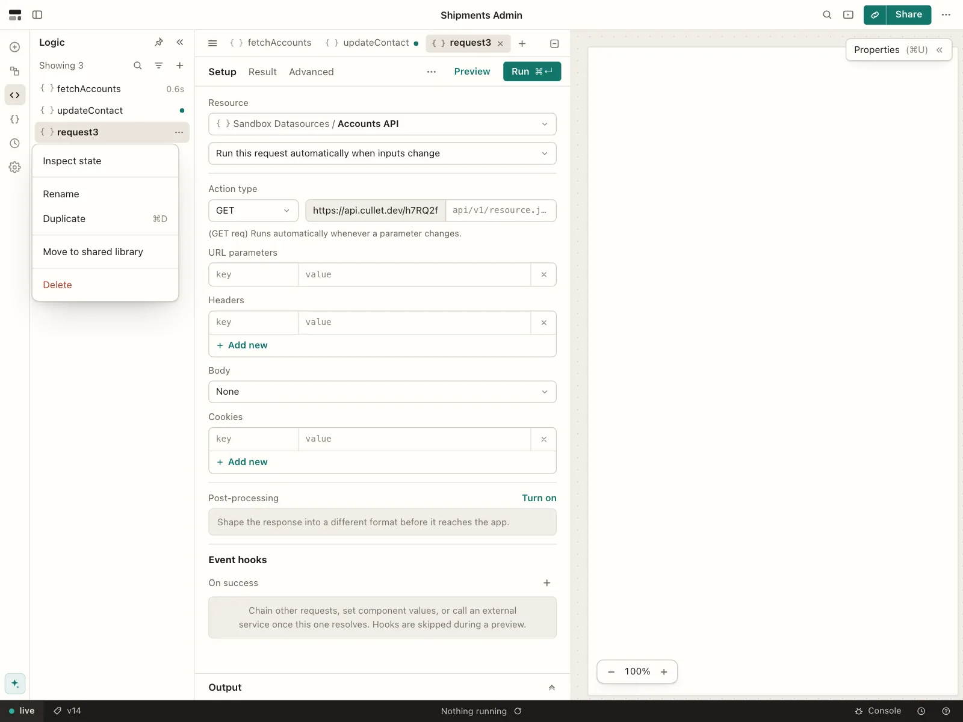
Task: Choose Duplicate from context menu
Action: [105, 219]
